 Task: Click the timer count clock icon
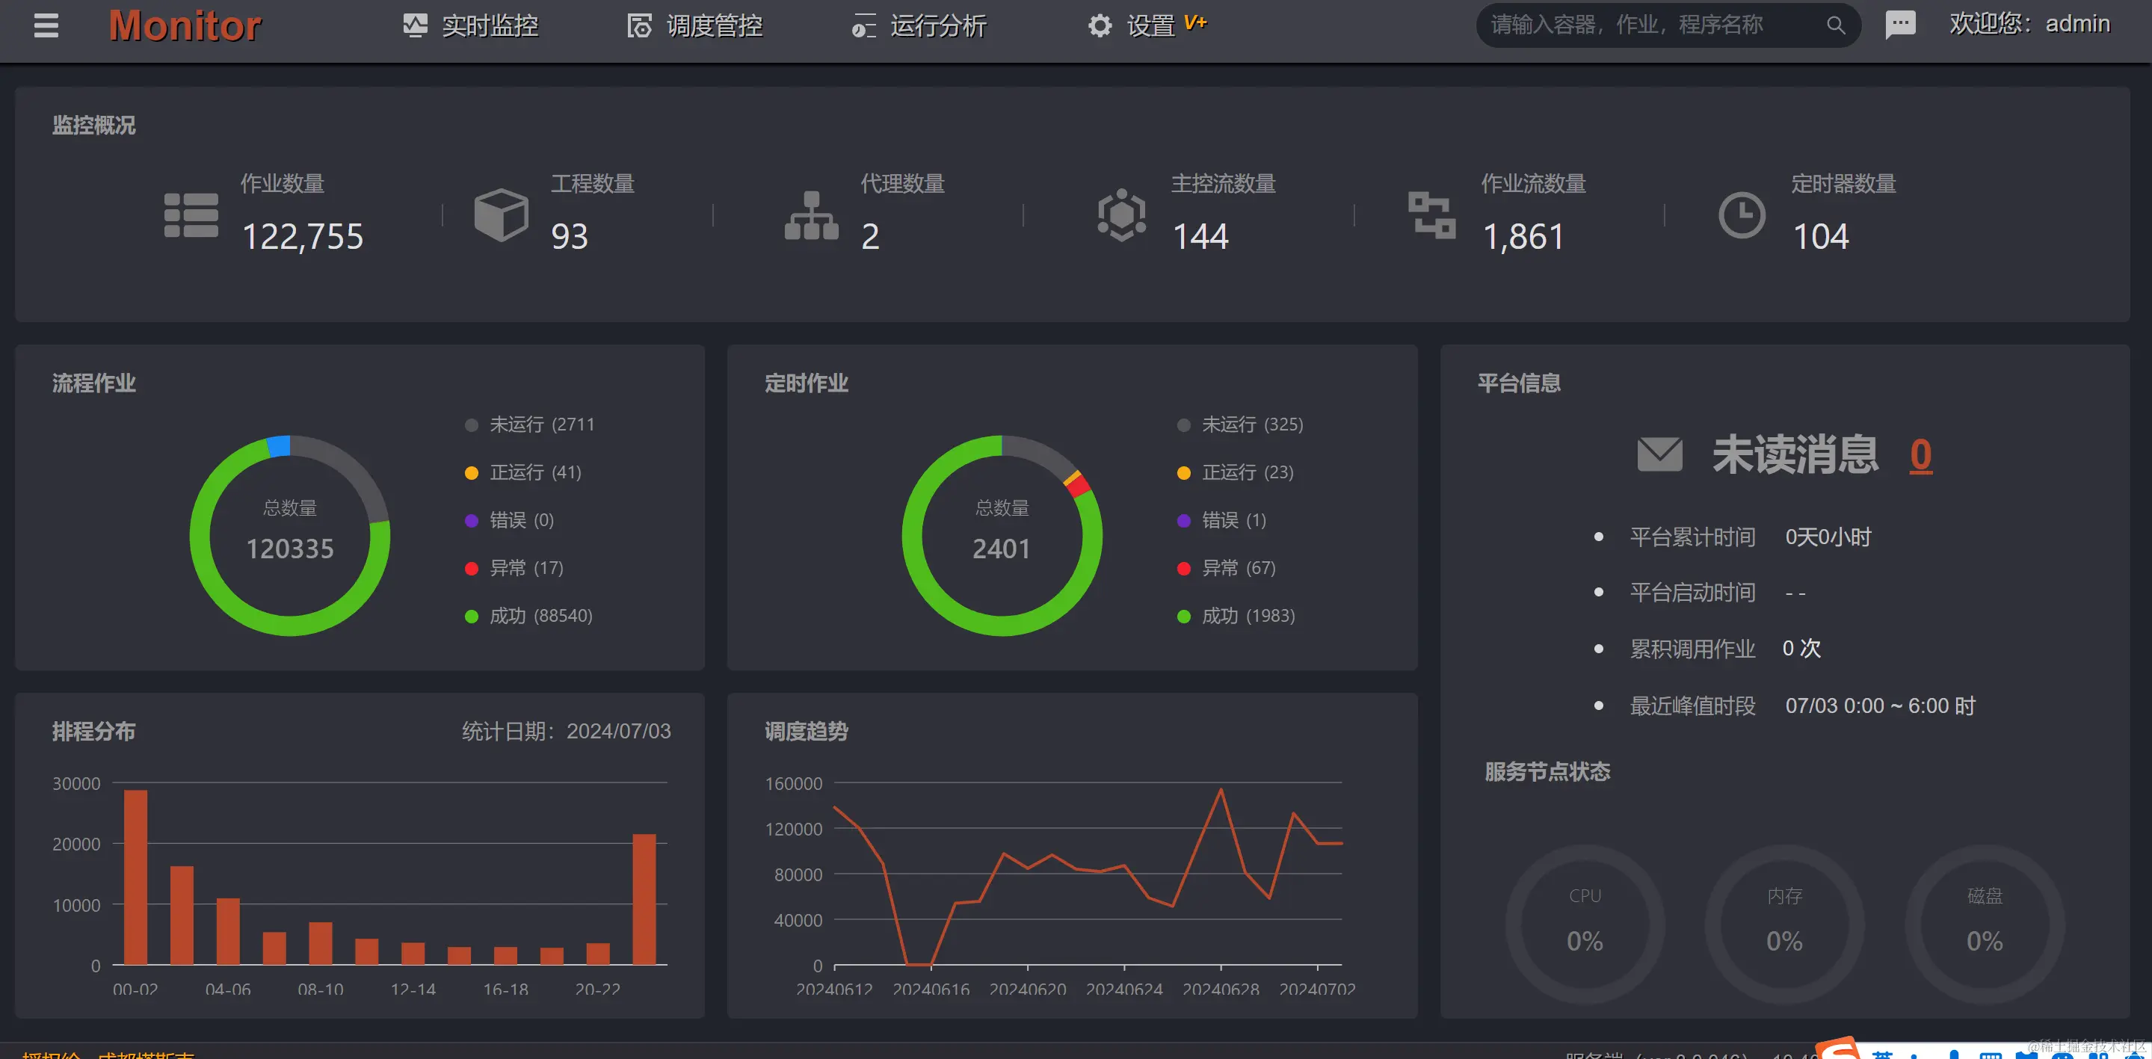tap(1741, 215)
